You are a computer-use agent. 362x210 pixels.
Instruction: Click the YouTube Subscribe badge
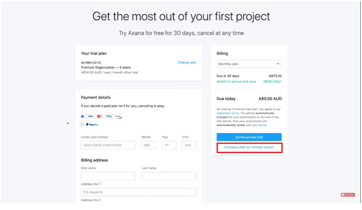pos(348,195)
